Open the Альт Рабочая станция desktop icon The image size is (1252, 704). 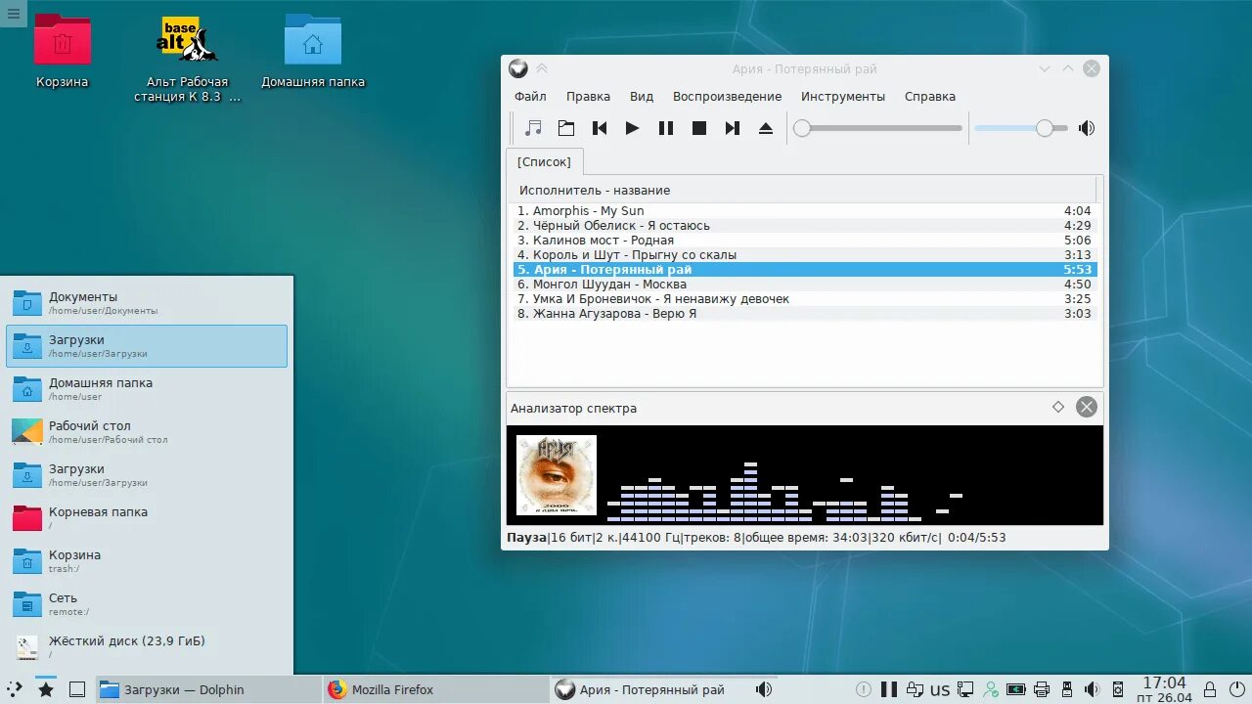pos(187,59)
